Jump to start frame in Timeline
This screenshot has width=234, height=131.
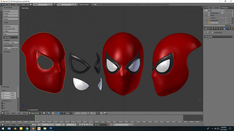(80, 124)
